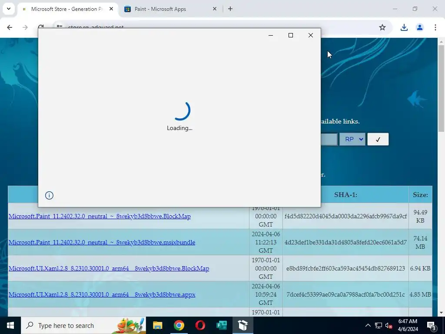
Task: Open File Explorer from the taskbar
Action: click(157, 325)
